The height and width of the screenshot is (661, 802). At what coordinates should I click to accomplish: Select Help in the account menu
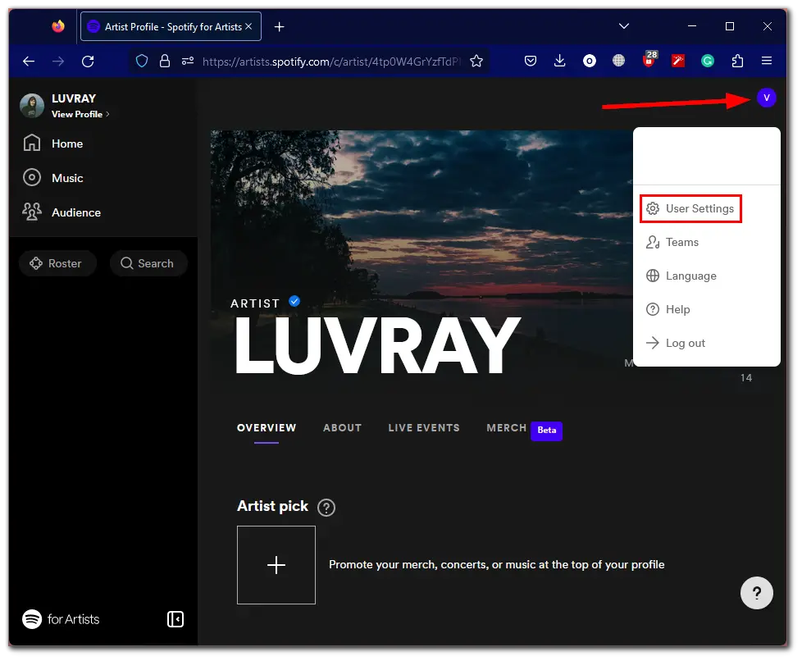coord(668,309)
